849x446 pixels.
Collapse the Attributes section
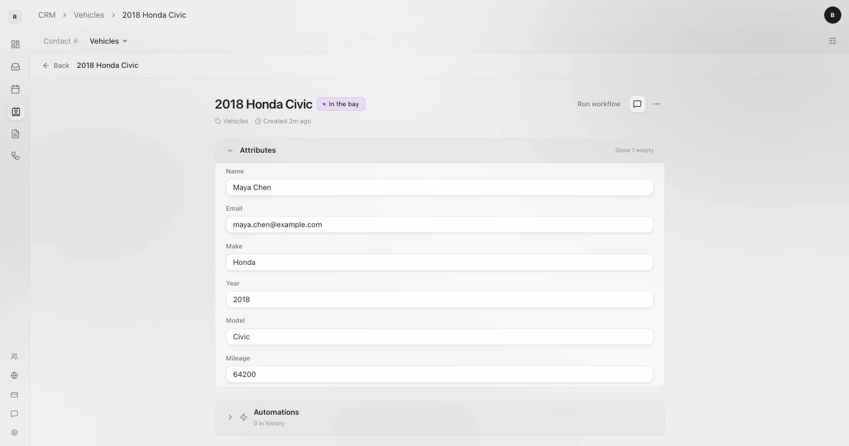(x=230, y=150)
